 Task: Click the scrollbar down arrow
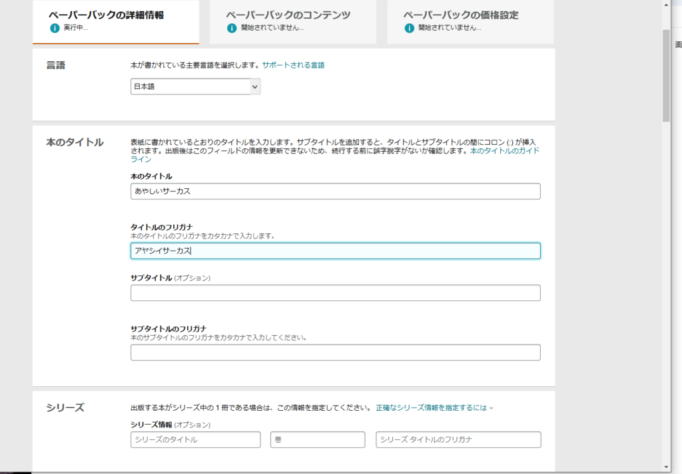pyautogui.click(x=666, y=467)
